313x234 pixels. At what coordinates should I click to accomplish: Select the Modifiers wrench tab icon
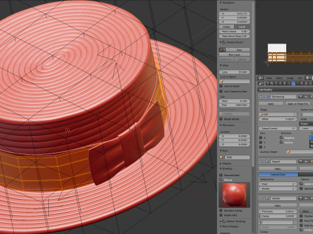tap(293, 83)
